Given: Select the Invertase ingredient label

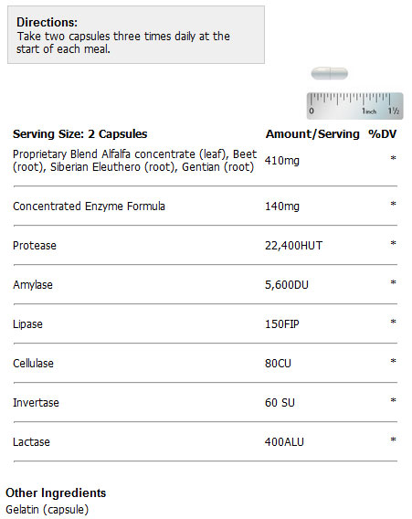Looking at the screenshot, I should pos(36,402).
